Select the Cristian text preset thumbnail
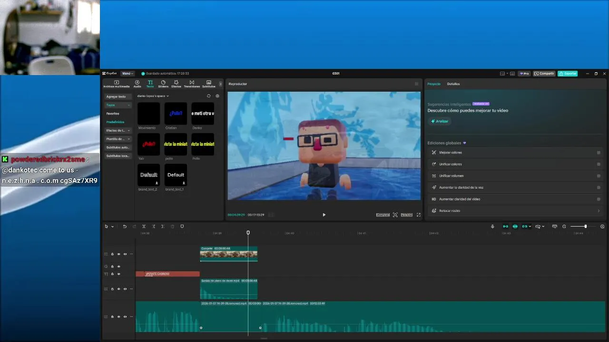 tap(176, 114)
